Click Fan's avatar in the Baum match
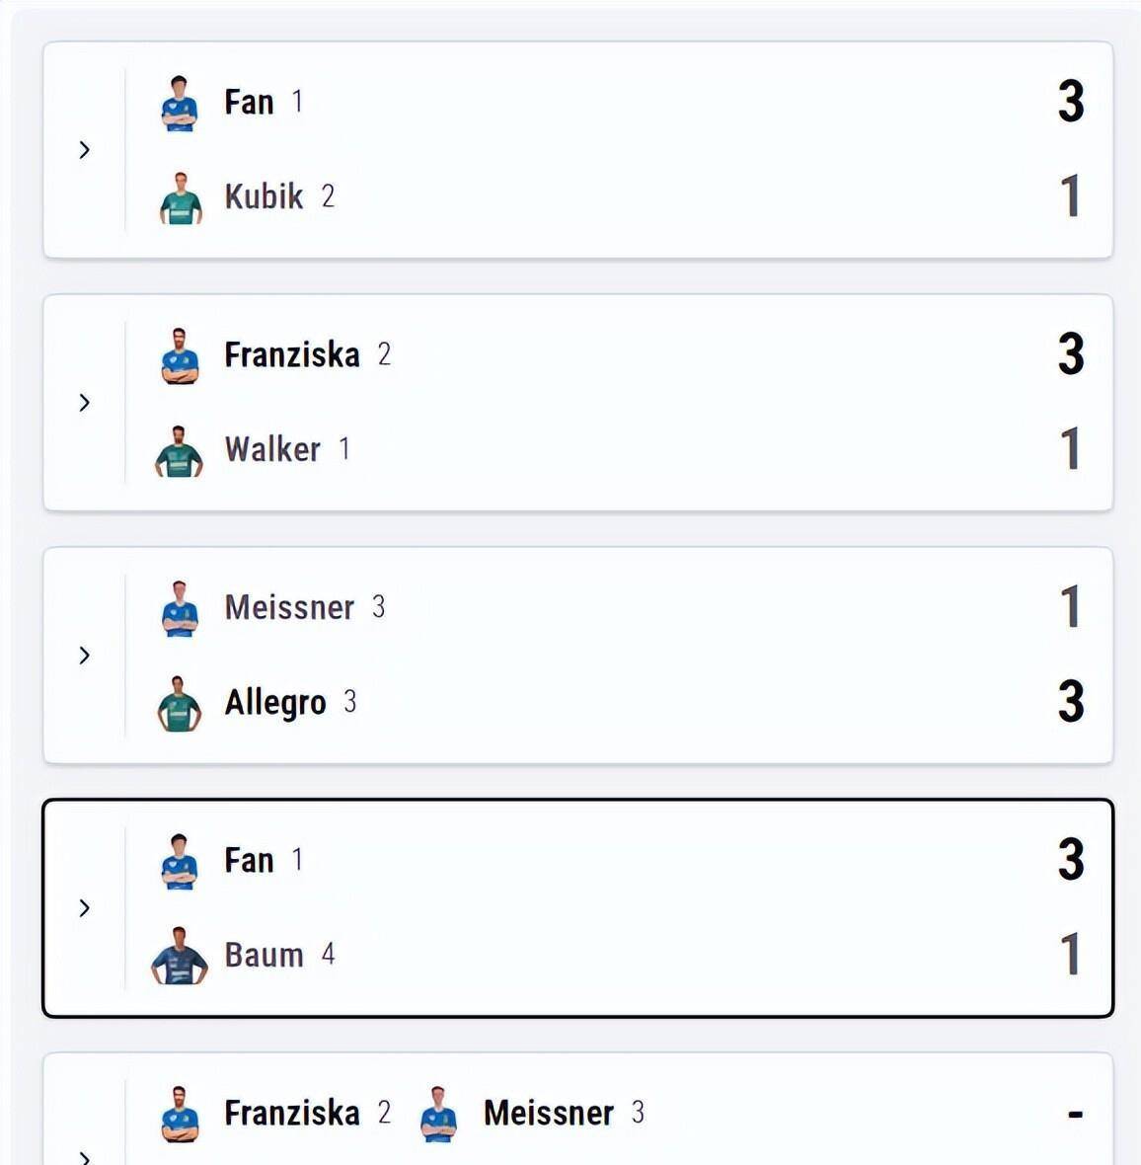1141x1165 pixels. [180, 862]
